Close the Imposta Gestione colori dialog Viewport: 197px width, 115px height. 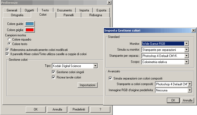coord(194,30)
